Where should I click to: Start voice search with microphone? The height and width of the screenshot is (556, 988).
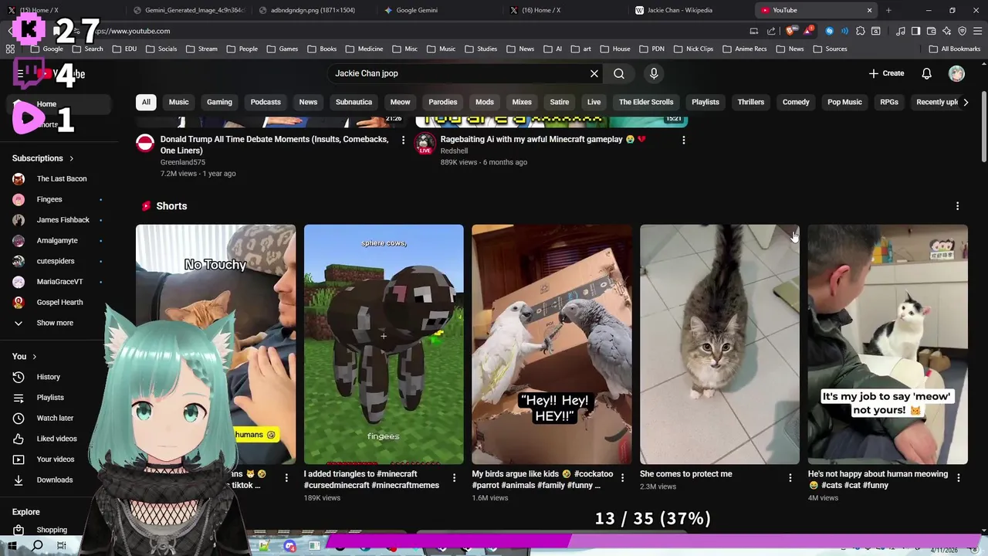[x=654, y=73]
